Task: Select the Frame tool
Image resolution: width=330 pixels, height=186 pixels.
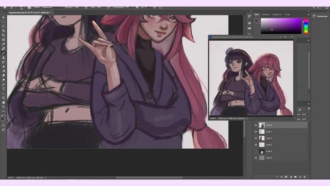Action: pos(4,39)
